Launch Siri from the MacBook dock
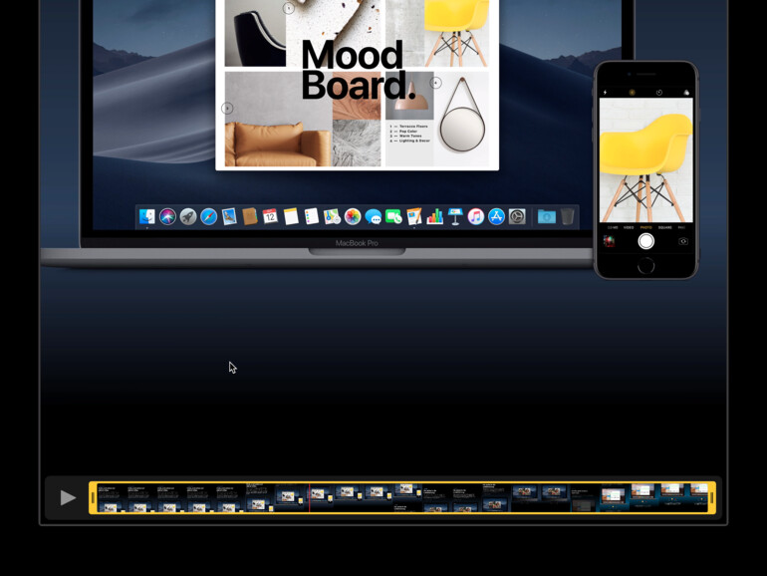The image size is (767, 576). tap(167, 216)
